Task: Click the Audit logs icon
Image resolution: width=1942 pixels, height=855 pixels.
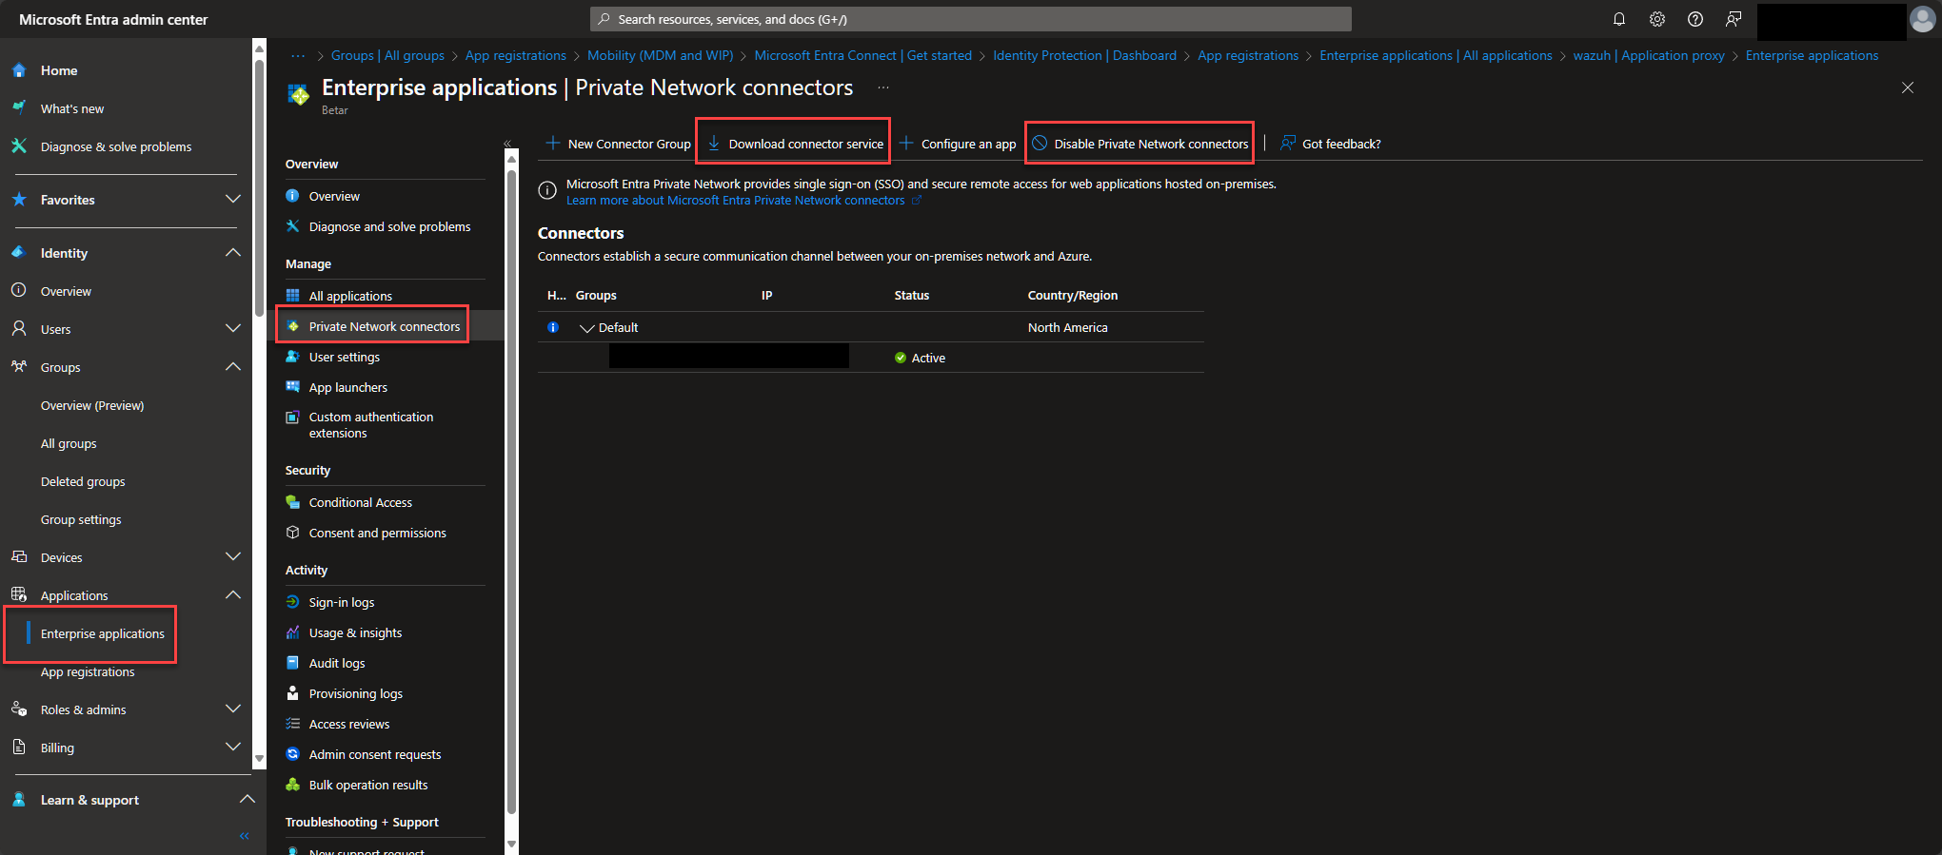Action: click(x=293, y=663)
